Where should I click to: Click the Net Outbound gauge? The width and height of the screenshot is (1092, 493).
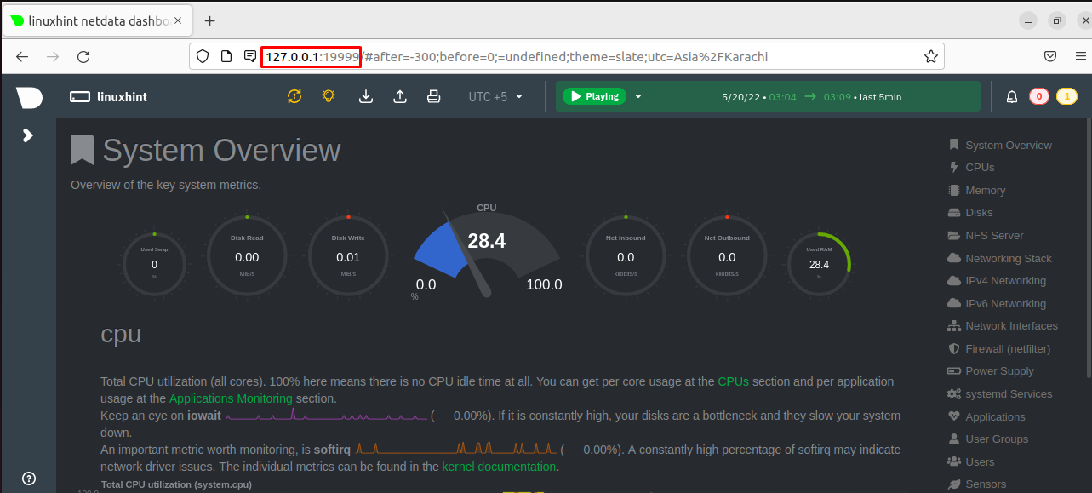(727, 255)
